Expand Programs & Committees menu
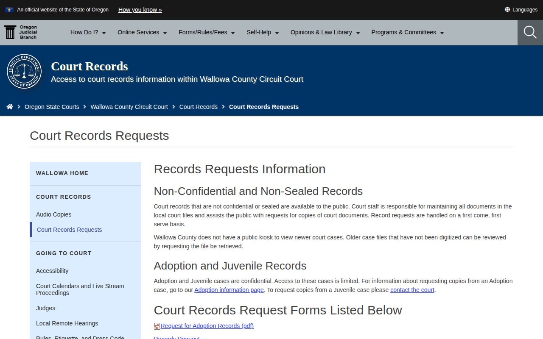Image resolution: width=543 pixels, height=339 pixels. [x=408, y=32]
